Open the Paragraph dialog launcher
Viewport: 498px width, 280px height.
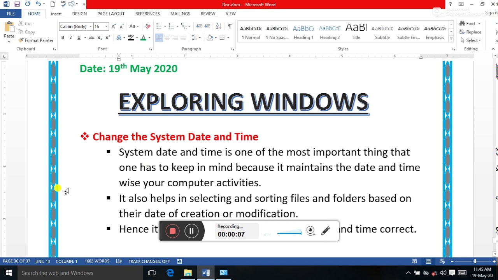pos(233,49)
